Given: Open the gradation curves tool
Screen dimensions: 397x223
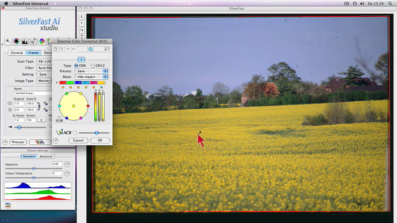Looking at the screenshot, I should [33, 42].
